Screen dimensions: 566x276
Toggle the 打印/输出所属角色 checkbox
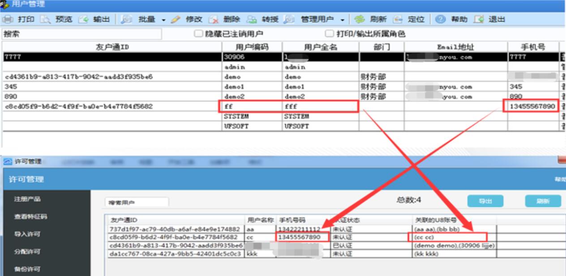329,34
